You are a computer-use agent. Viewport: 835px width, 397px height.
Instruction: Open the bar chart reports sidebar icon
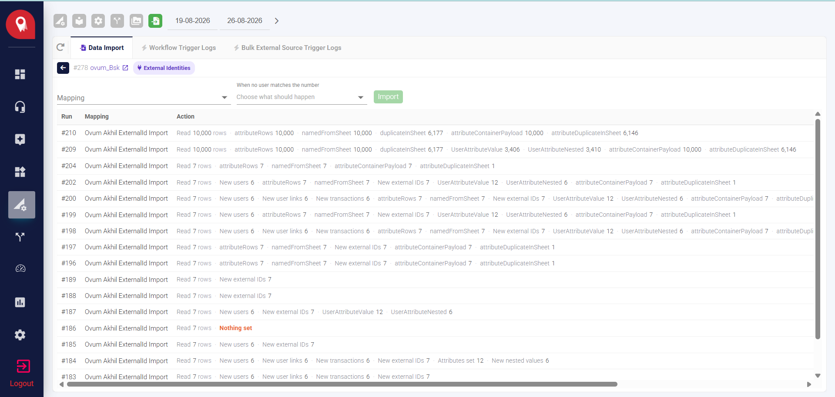[20, 302]
